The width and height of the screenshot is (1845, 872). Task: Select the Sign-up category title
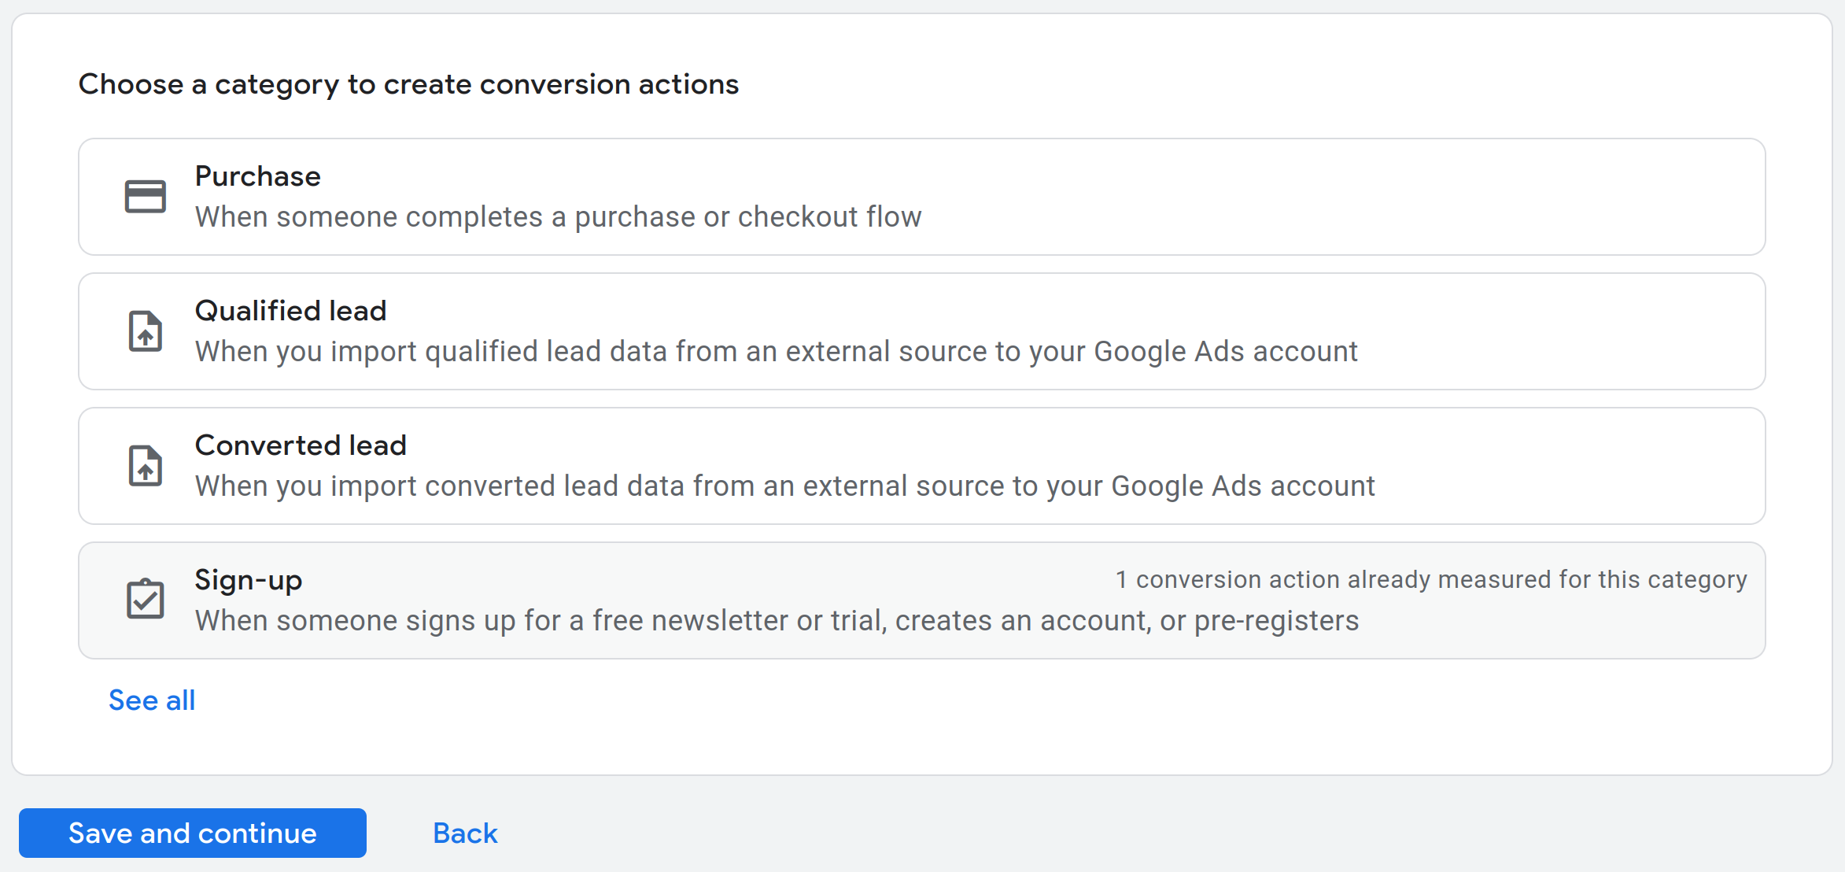coord(249,580)
